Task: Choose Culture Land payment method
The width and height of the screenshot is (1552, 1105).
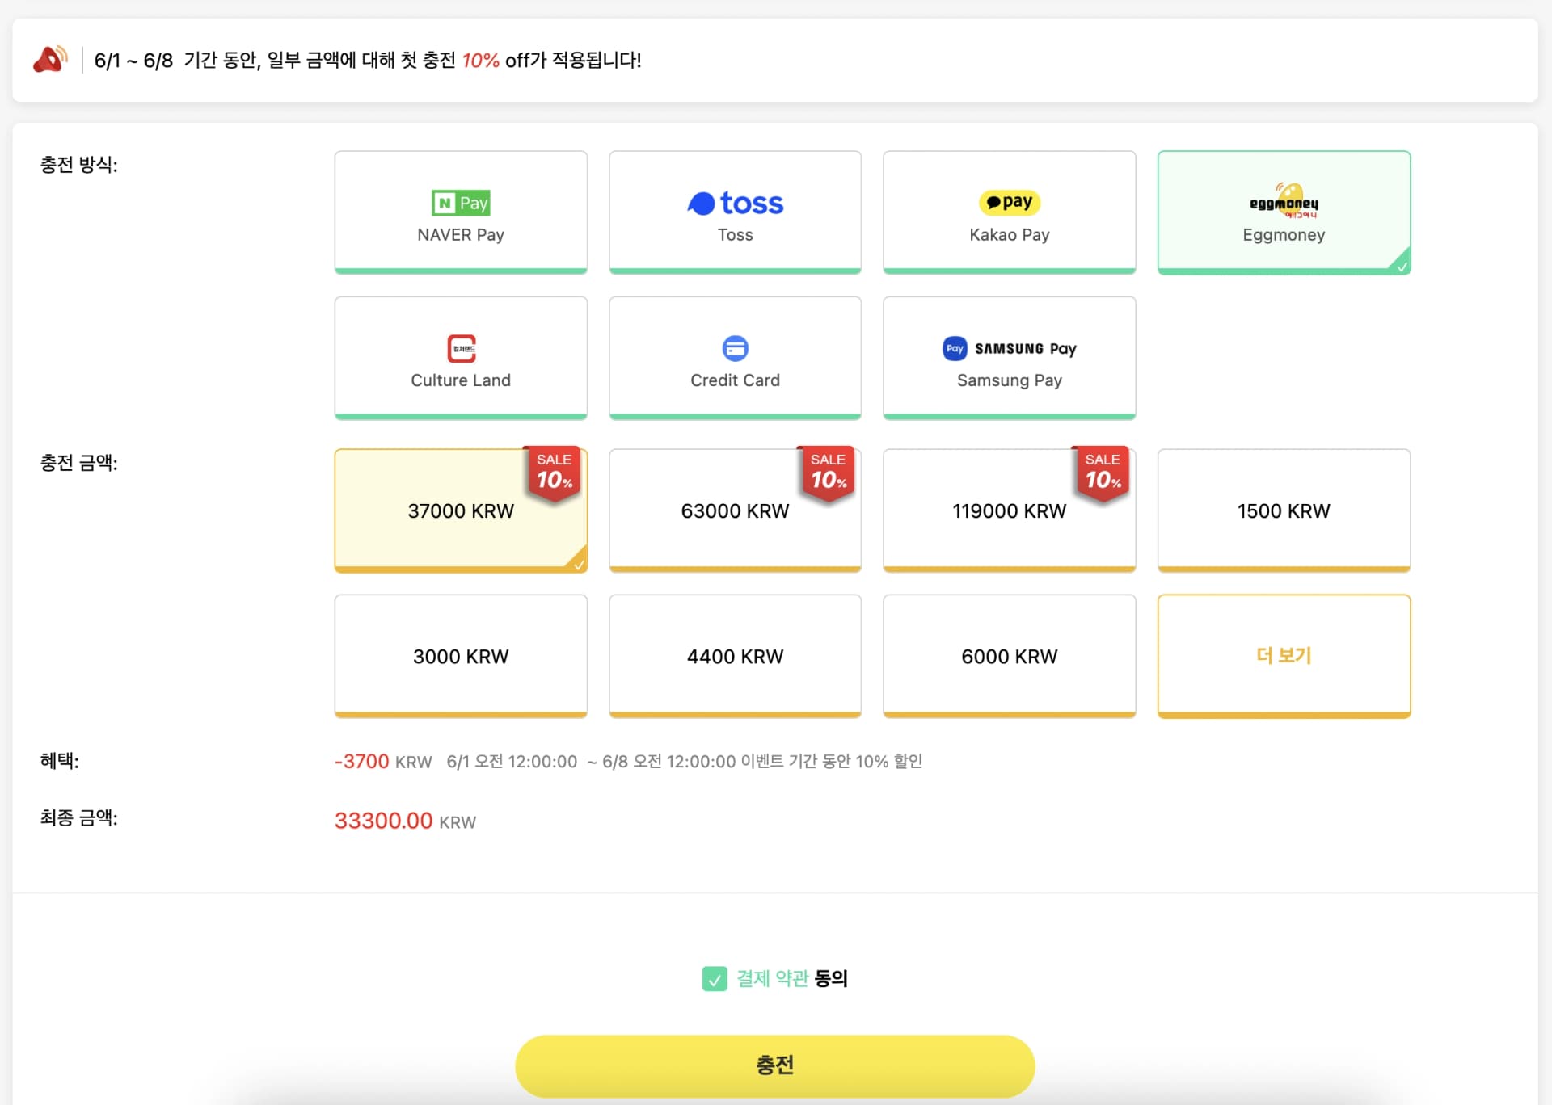Action: 461,358
